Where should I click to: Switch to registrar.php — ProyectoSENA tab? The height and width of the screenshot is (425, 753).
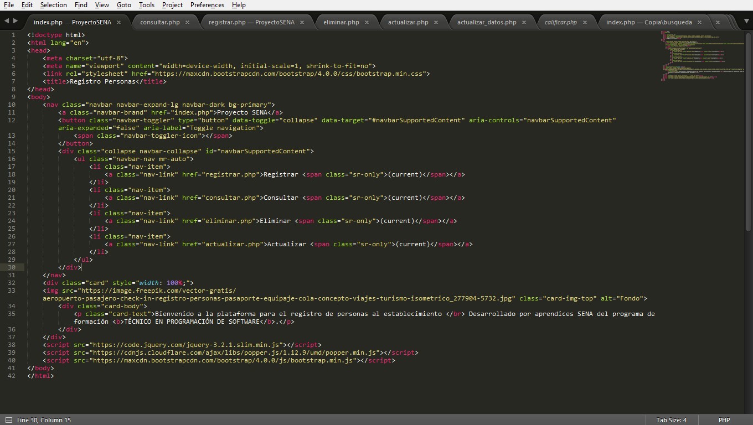(x=251, y=22)
